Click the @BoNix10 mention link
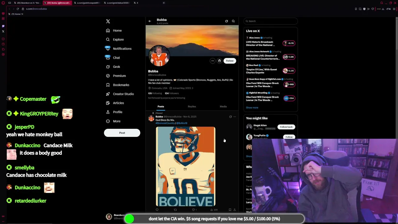The height and width of the screenshot is (224, 398). 182,123
